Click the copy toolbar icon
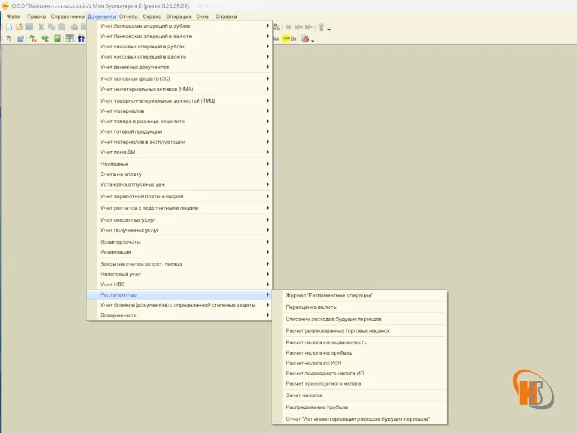The height and width of the screenshot is (433, 577). tap(51, 27)
